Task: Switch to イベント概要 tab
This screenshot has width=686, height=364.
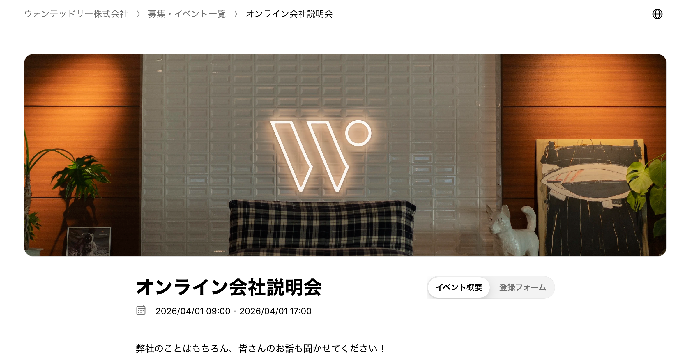Action: (459, 287)
